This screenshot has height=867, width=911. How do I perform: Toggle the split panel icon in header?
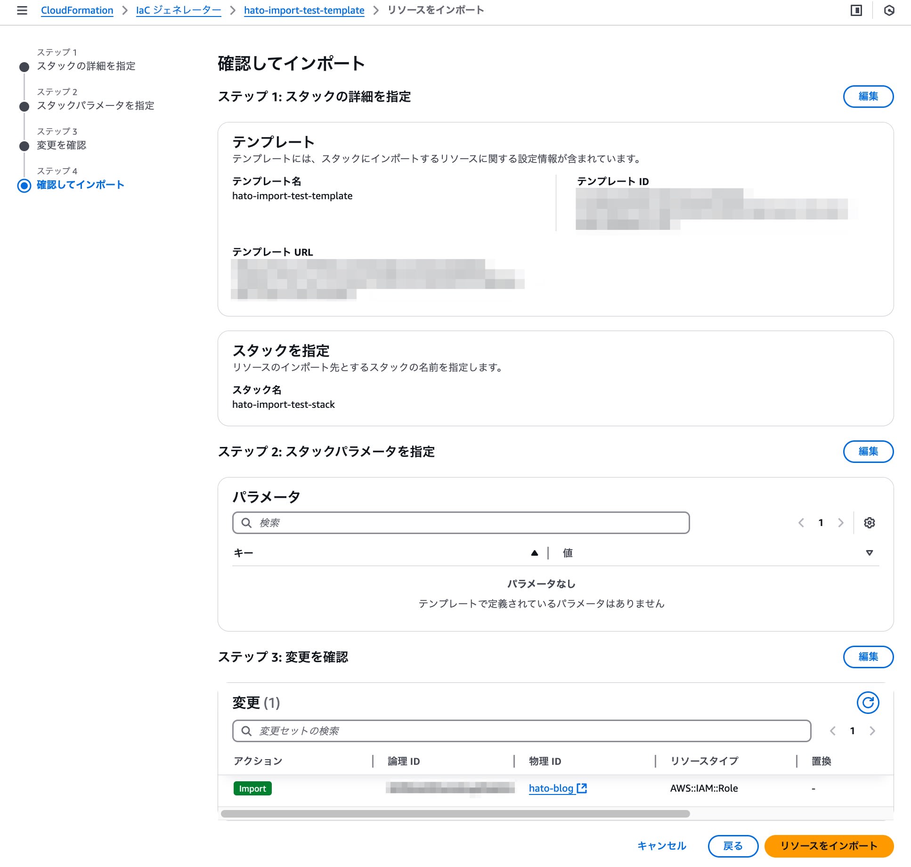click(x=856, y=10)
